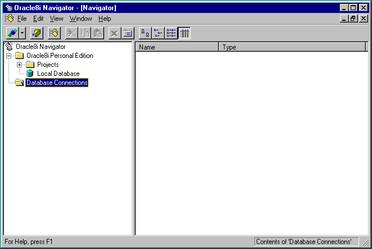
Task: Click the Oracle8i Navigator title bar icon
Action: pyautogui.click(x=9, y=8)
